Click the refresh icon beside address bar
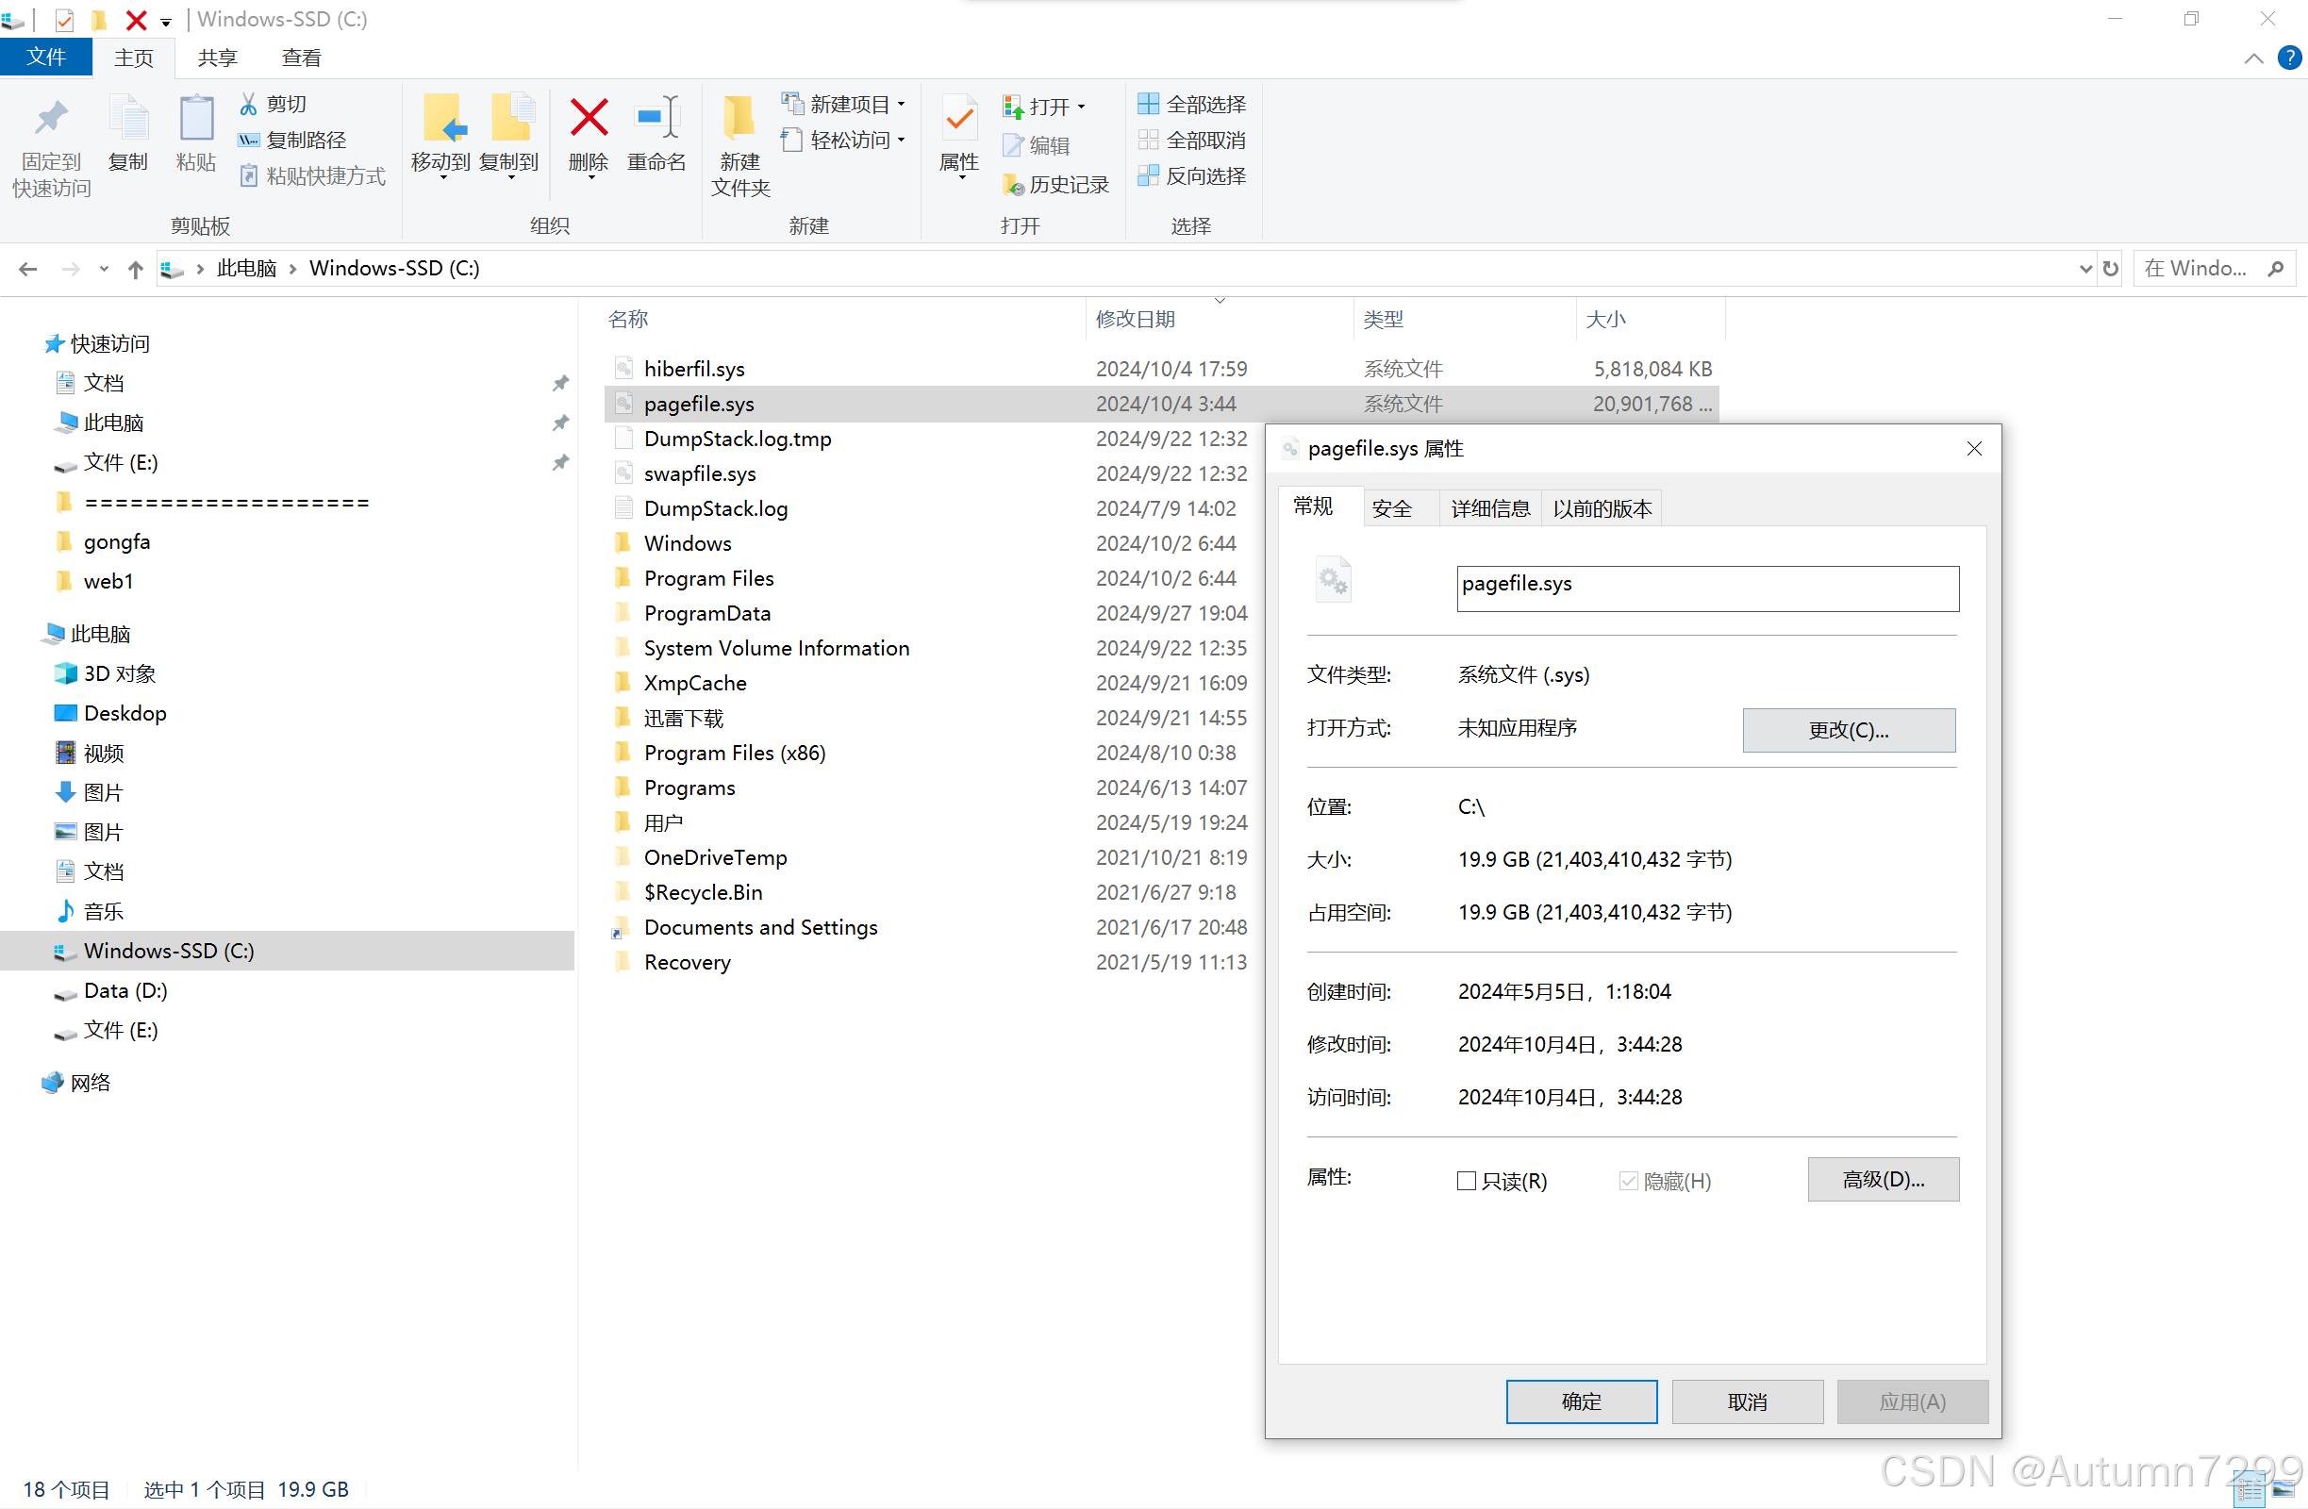The height and width of the screenshot is (1509, 2308). 2110,269
